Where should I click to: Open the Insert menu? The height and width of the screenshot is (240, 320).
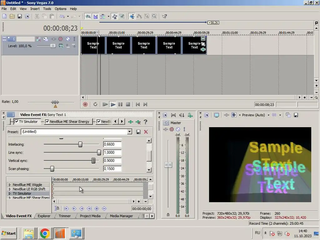click(35, 9)
